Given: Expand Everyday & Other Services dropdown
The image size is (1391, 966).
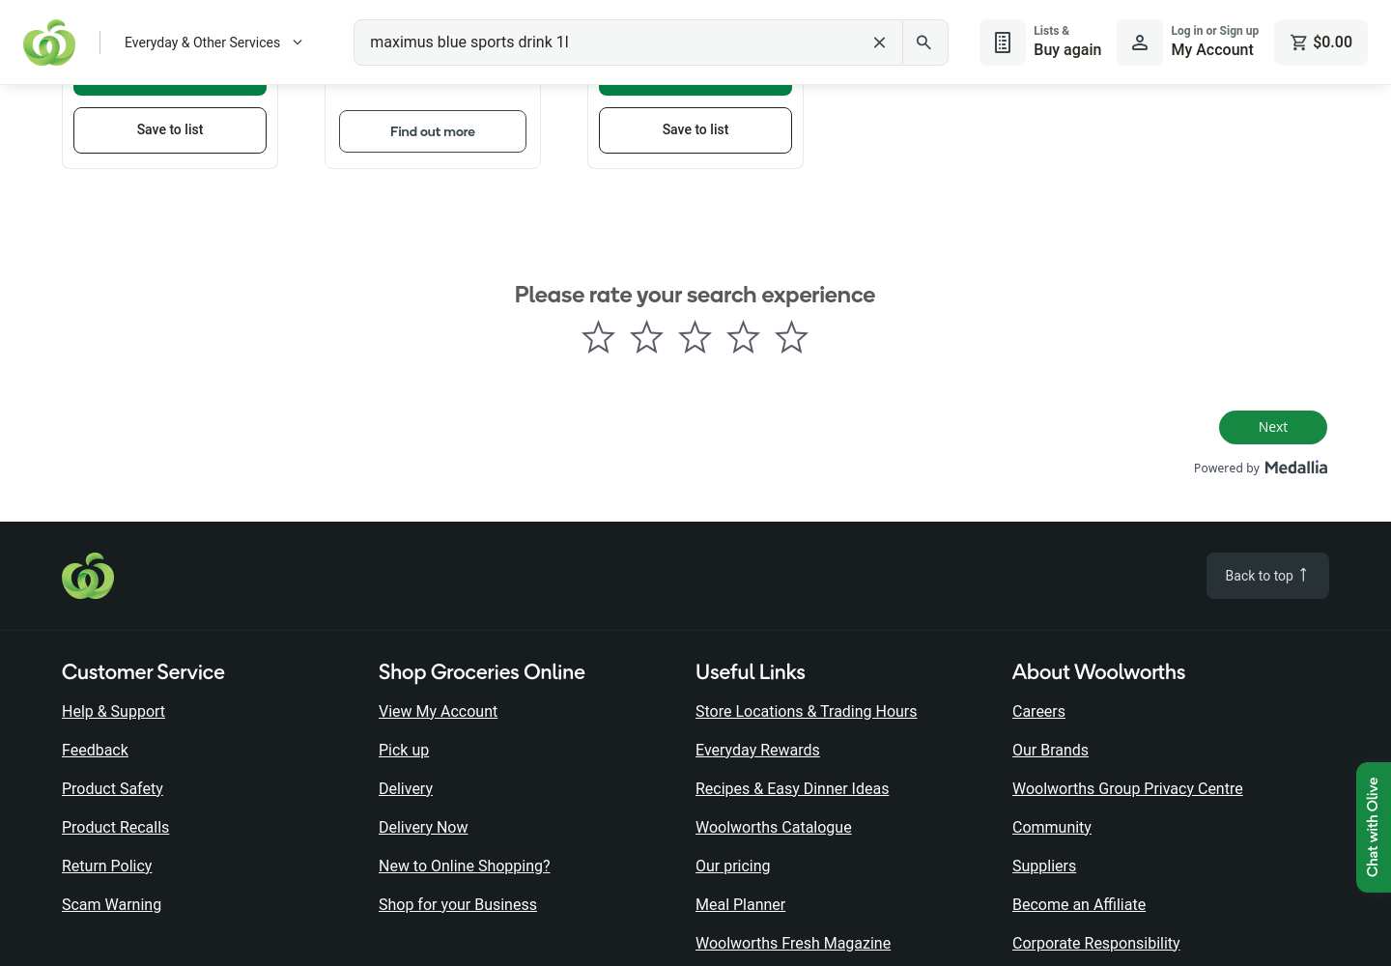Looking at the screenshot, I should tap(213, 43).
